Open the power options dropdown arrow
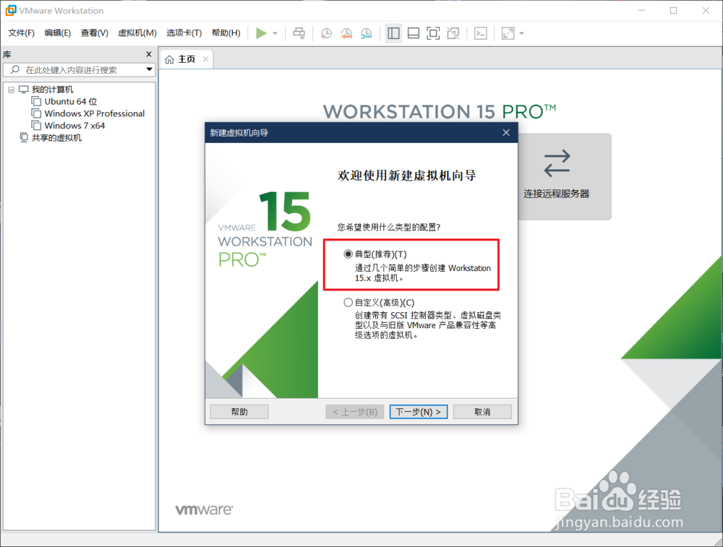The width and height of the screenshot is (723, 547). pyautogui.click(x=275, y=33)
